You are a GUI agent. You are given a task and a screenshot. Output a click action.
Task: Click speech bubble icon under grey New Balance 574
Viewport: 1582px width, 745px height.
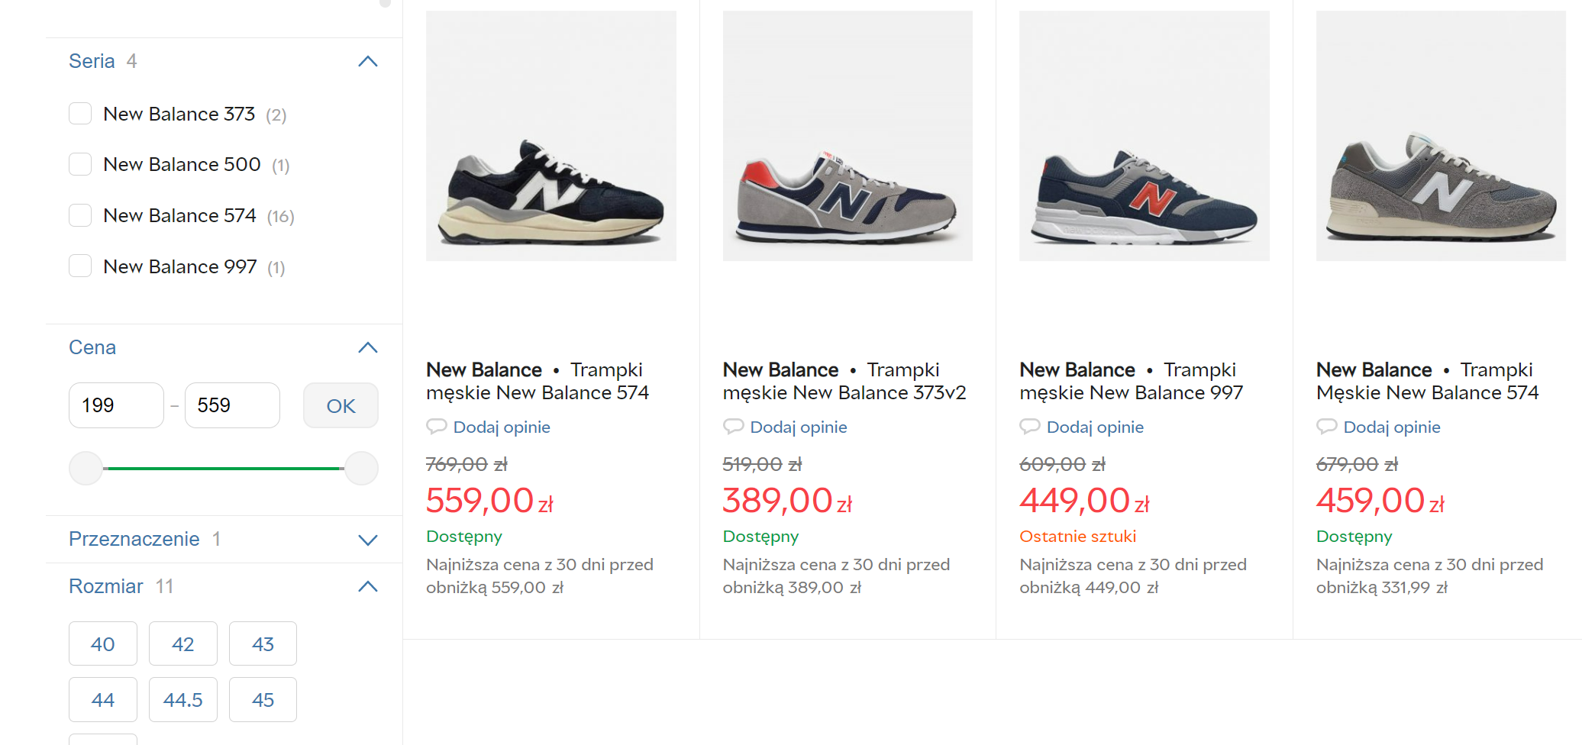[x=1326, y=426]
